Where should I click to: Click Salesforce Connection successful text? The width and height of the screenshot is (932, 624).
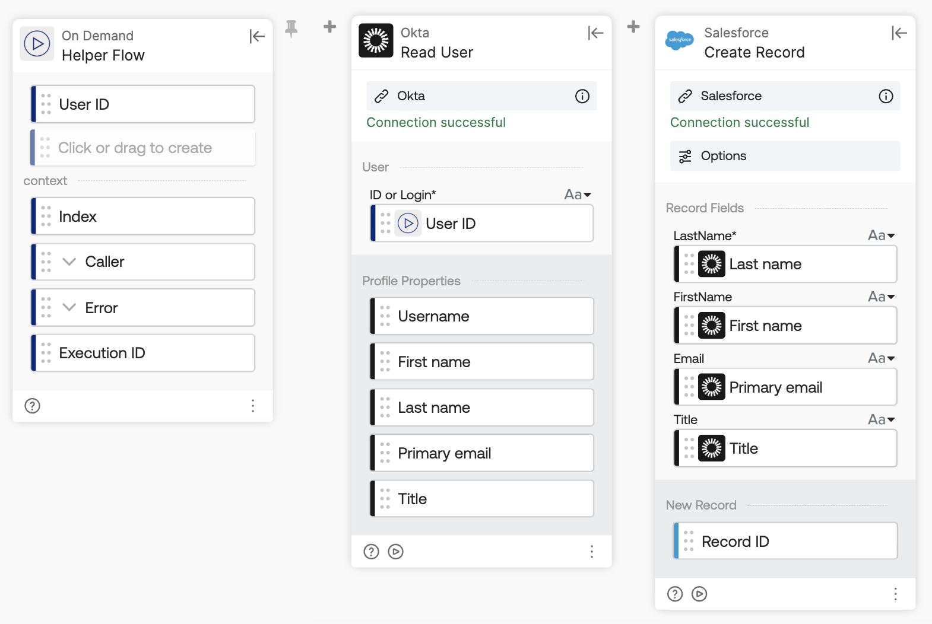click(740, 122)
